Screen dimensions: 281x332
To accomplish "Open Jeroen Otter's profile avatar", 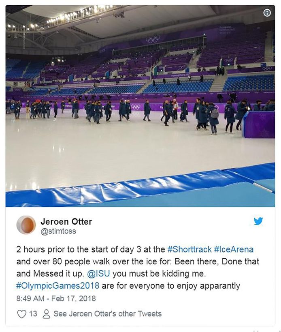I will click(26, 225).
